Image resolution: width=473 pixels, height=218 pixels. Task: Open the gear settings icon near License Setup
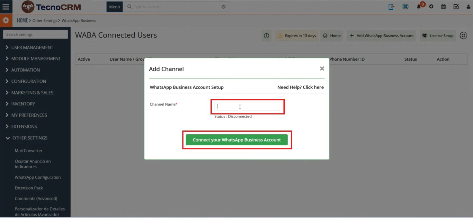(463, 36)
